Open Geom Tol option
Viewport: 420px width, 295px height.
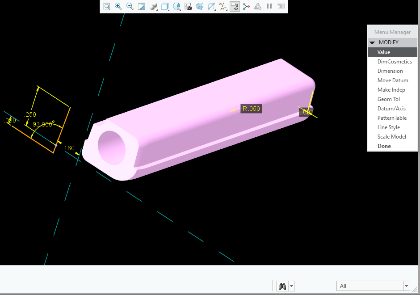[x=392, y=99]
